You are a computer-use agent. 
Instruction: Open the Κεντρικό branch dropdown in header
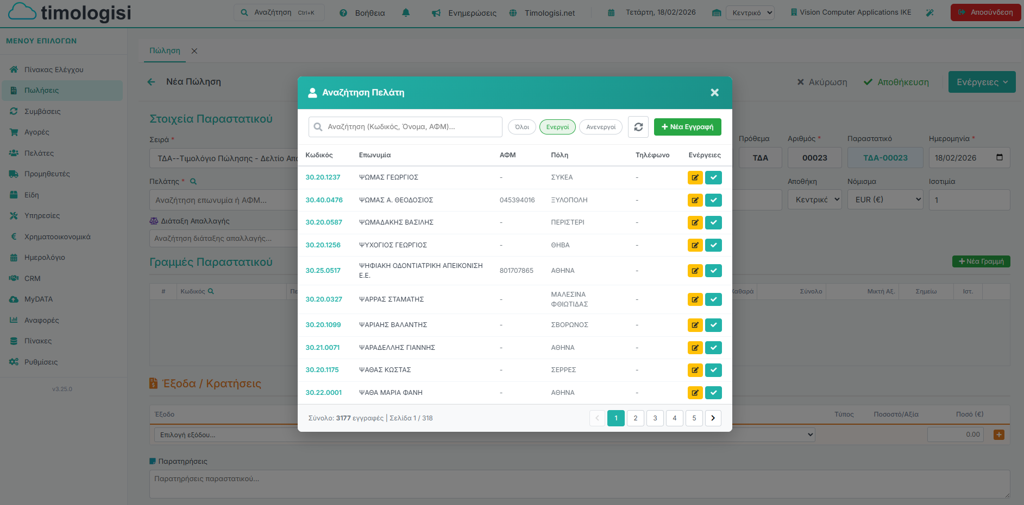[x=750, y=13]
